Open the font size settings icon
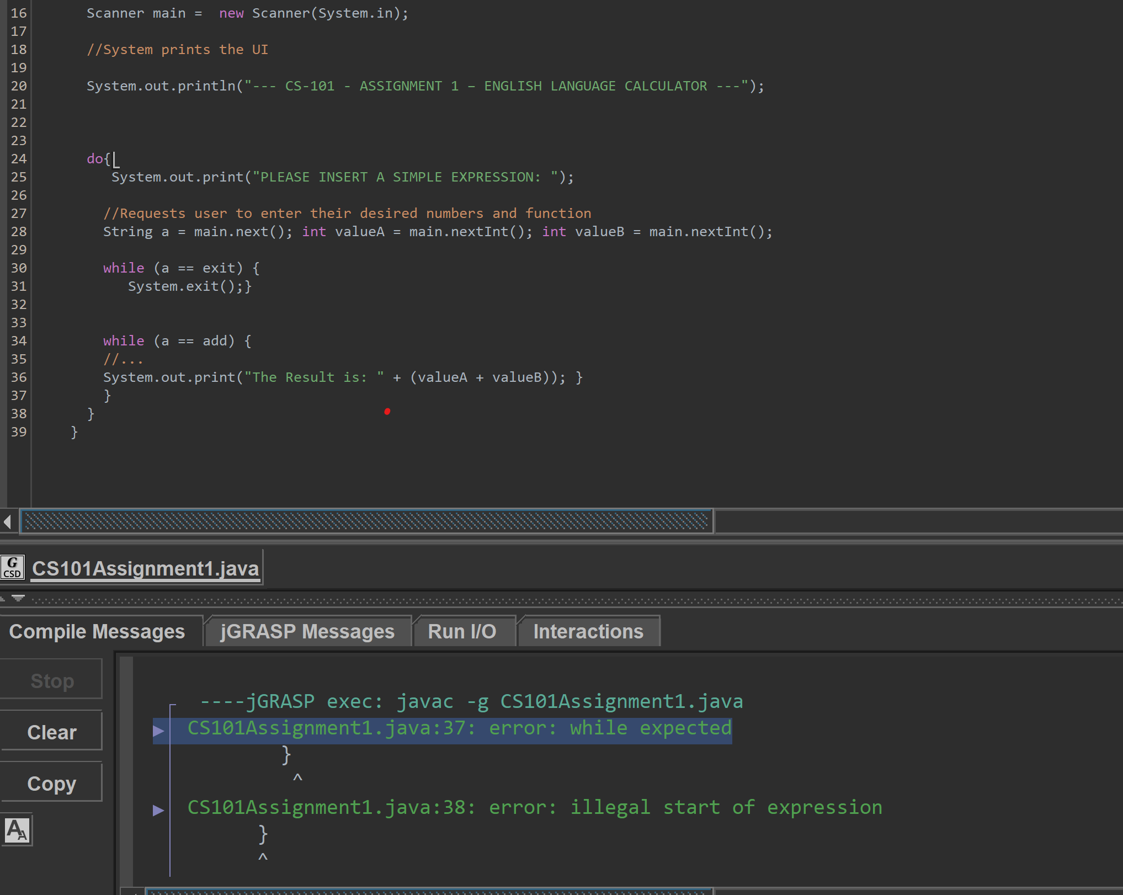The height and width of the screenshot is (895, 1123). (17, 830)
